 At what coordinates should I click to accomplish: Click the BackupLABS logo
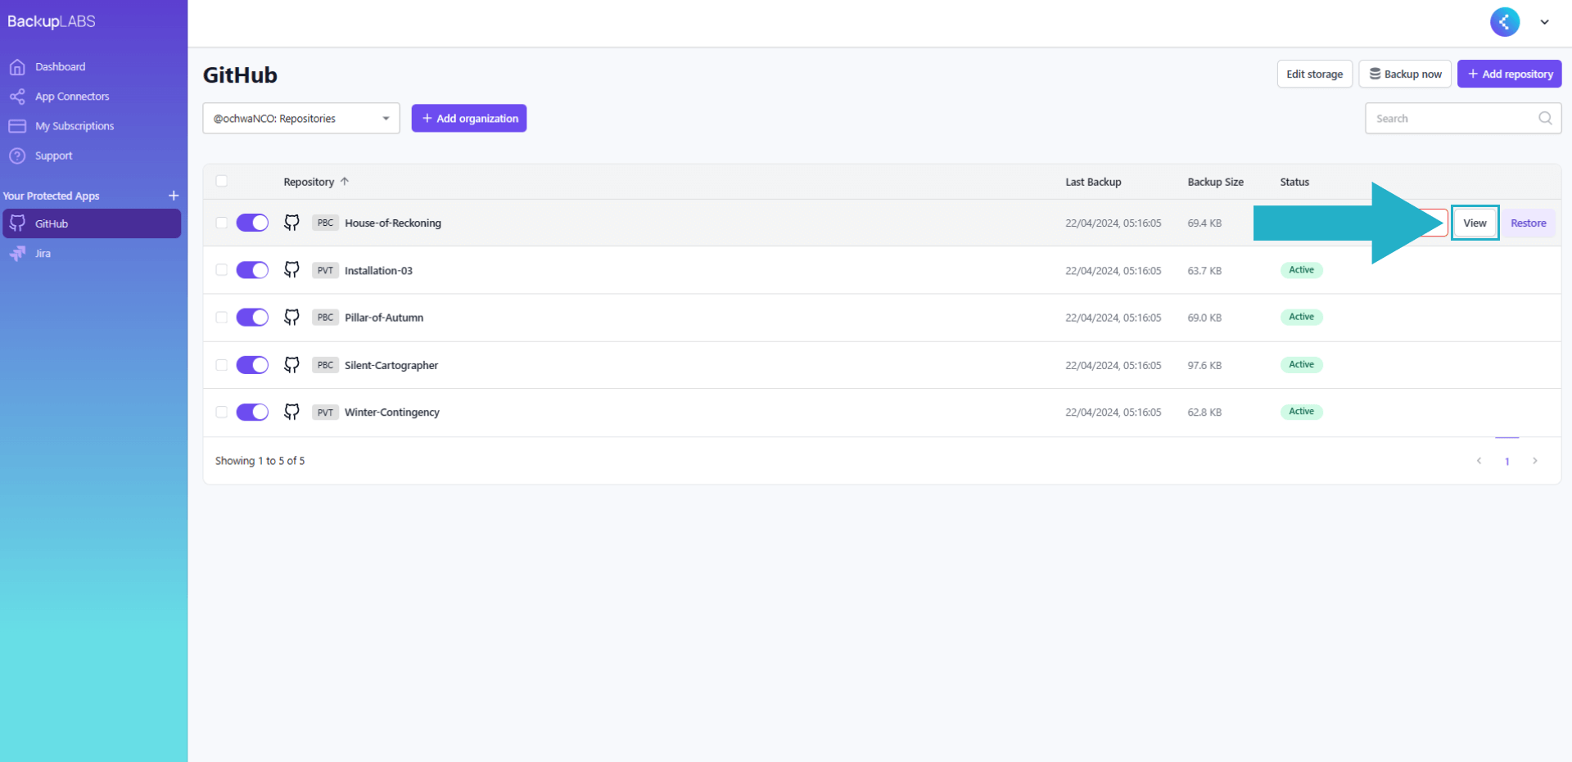click(x=52, y=22)
